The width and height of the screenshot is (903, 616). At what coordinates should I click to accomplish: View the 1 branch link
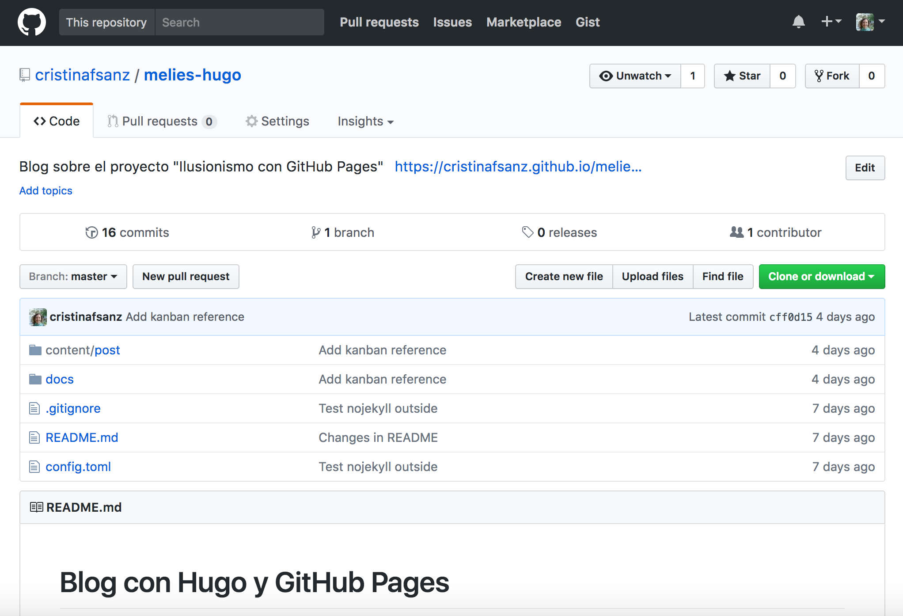[343, 232]
